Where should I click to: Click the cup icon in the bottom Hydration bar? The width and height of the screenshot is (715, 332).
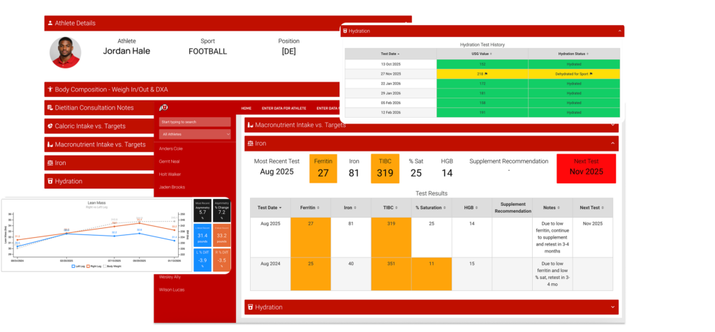pos(250,307)
